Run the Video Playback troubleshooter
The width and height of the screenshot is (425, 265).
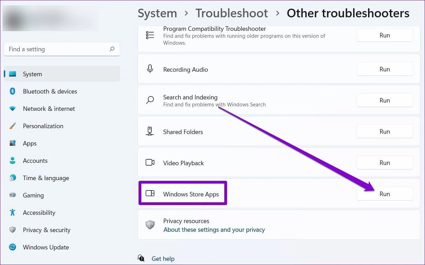point(385,163)
